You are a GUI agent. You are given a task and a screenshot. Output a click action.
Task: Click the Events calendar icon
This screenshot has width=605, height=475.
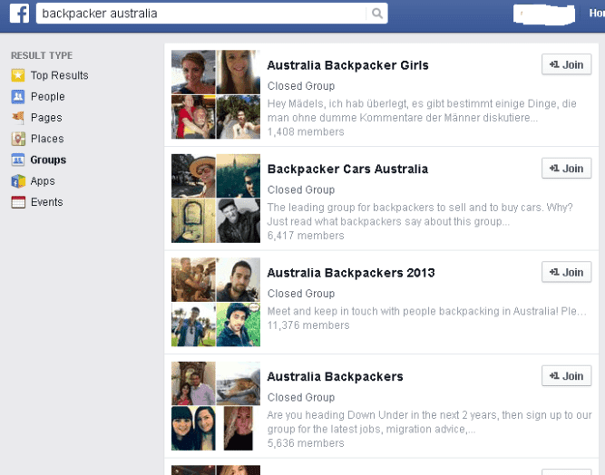pyautogui.click(x=18, y=202)
